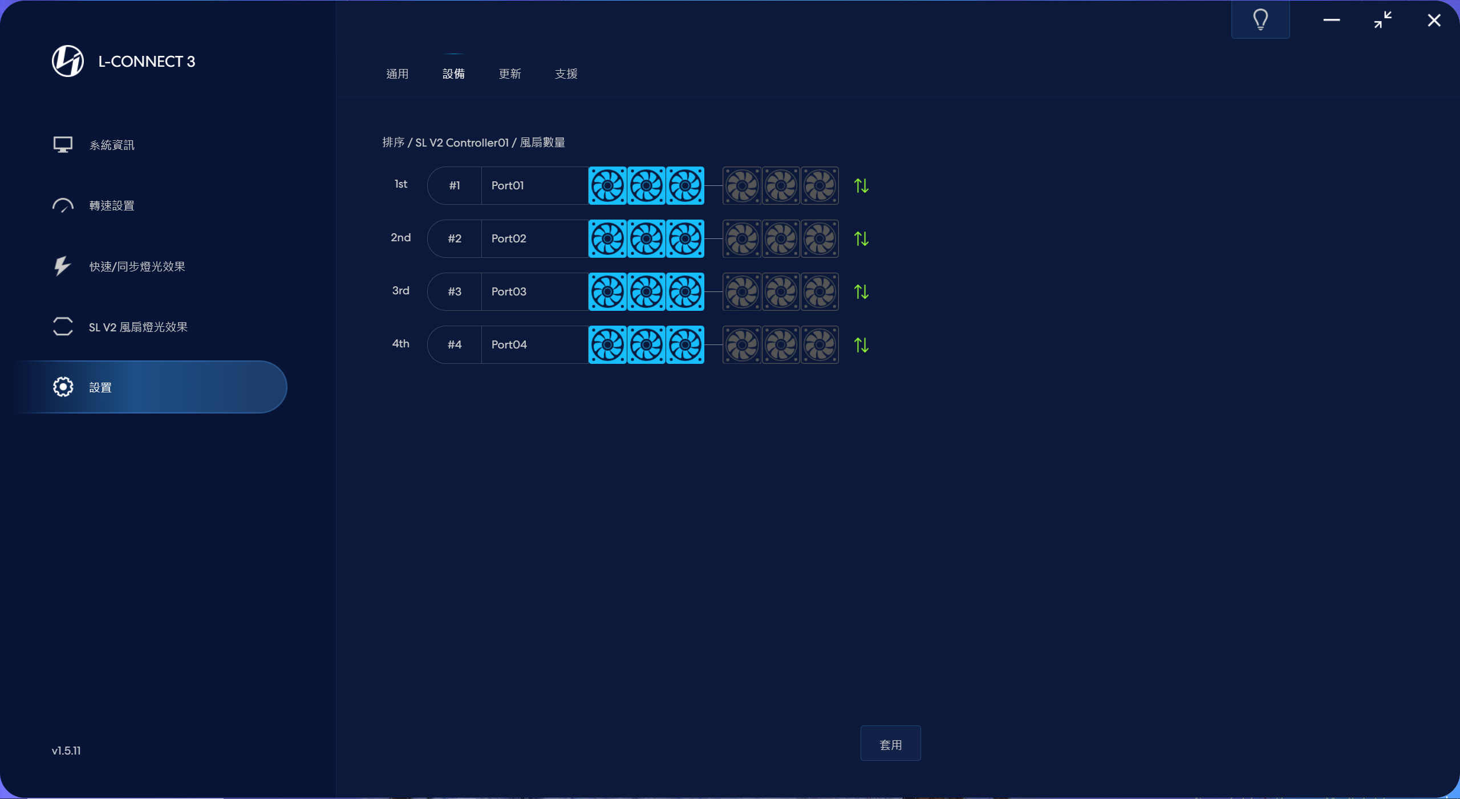1460x799 pixels.
Task: Select first blue fan in Port04 row
Action: (x=607, y=345)
